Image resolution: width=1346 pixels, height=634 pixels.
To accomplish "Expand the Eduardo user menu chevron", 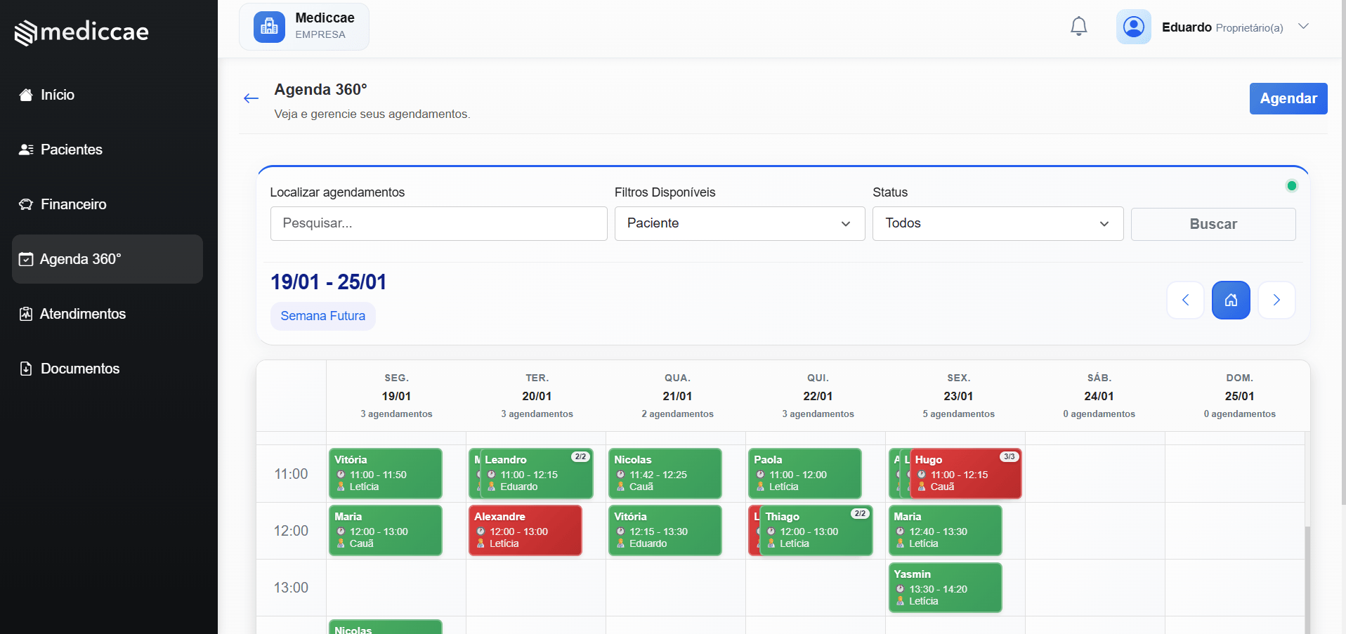I will coord(1303,27).
